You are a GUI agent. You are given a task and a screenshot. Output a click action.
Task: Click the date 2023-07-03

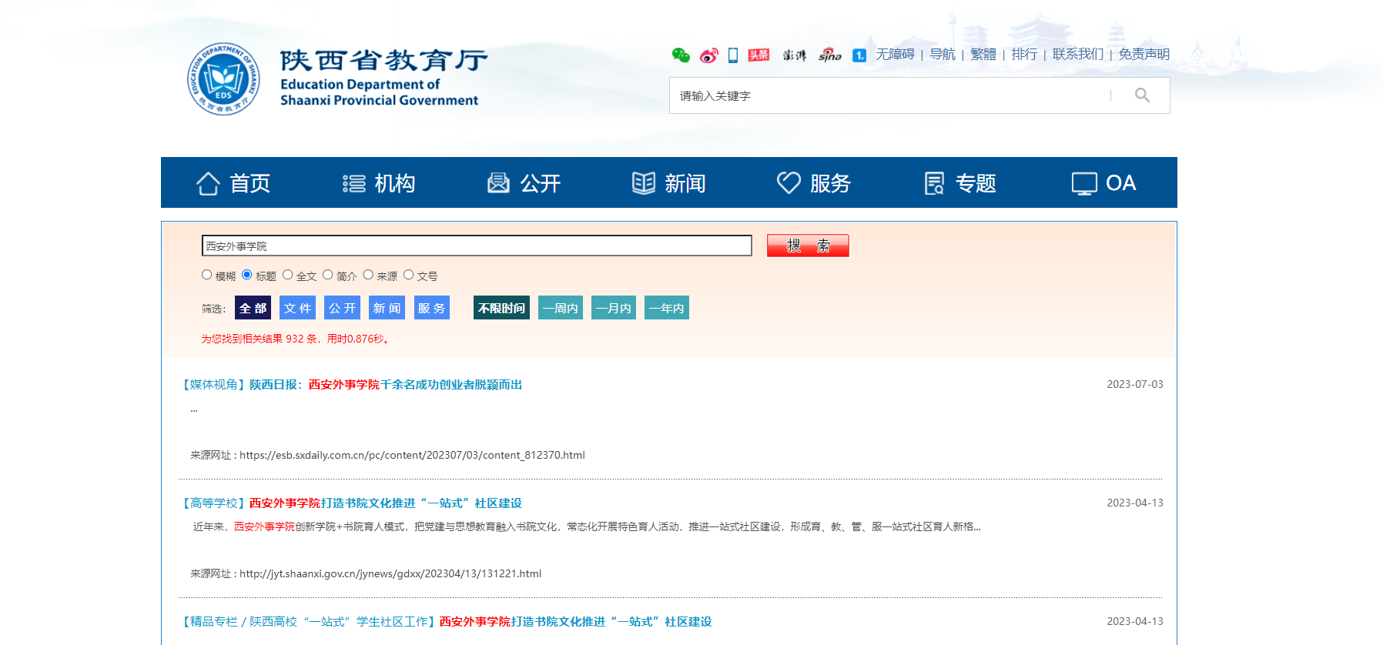[1135, 384]
